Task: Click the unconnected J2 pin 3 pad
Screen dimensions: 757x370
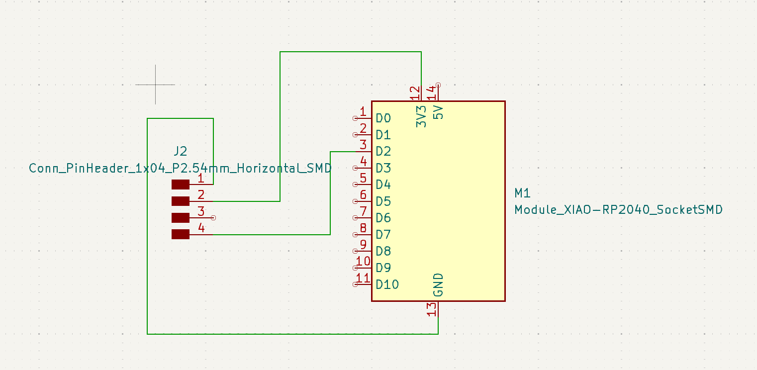Action: (x=181, y=218)
